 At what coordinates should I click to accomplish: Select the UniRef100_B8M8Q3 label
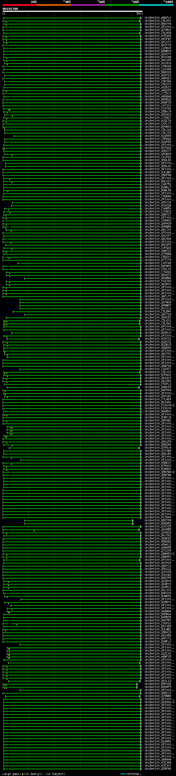[x=158, y=99]
